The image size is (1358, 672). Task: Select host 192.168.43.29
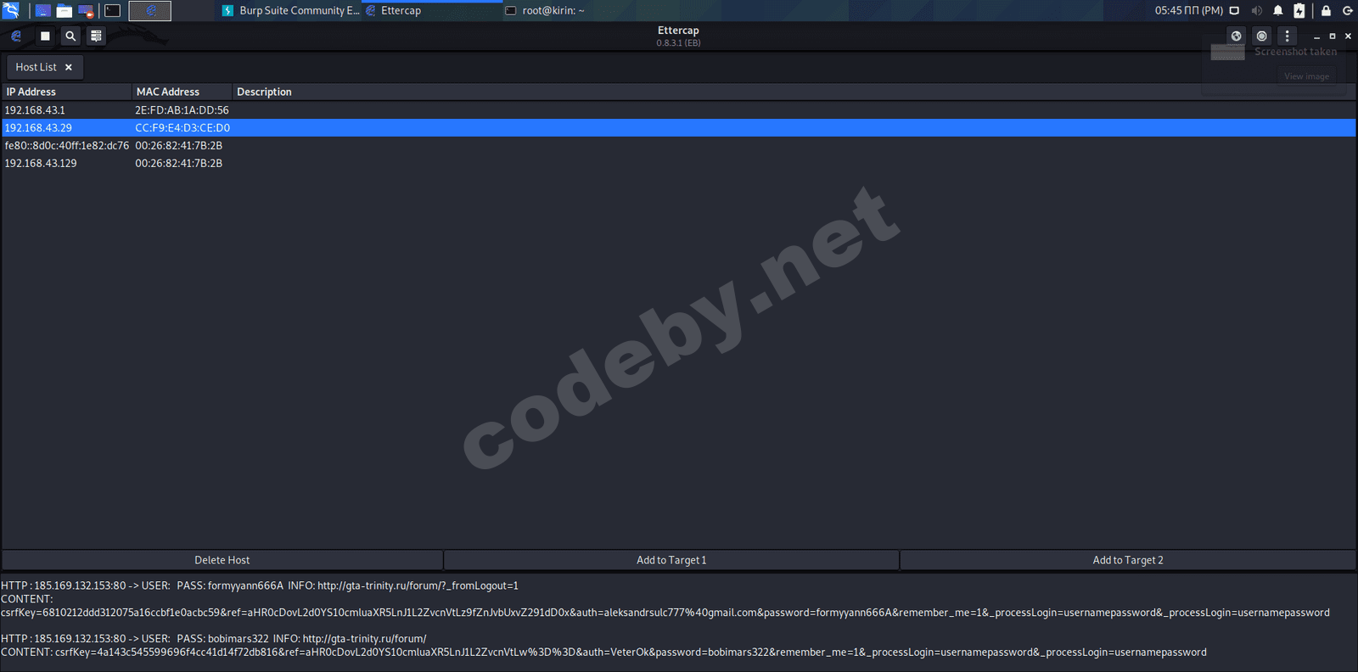click(678, 128)
